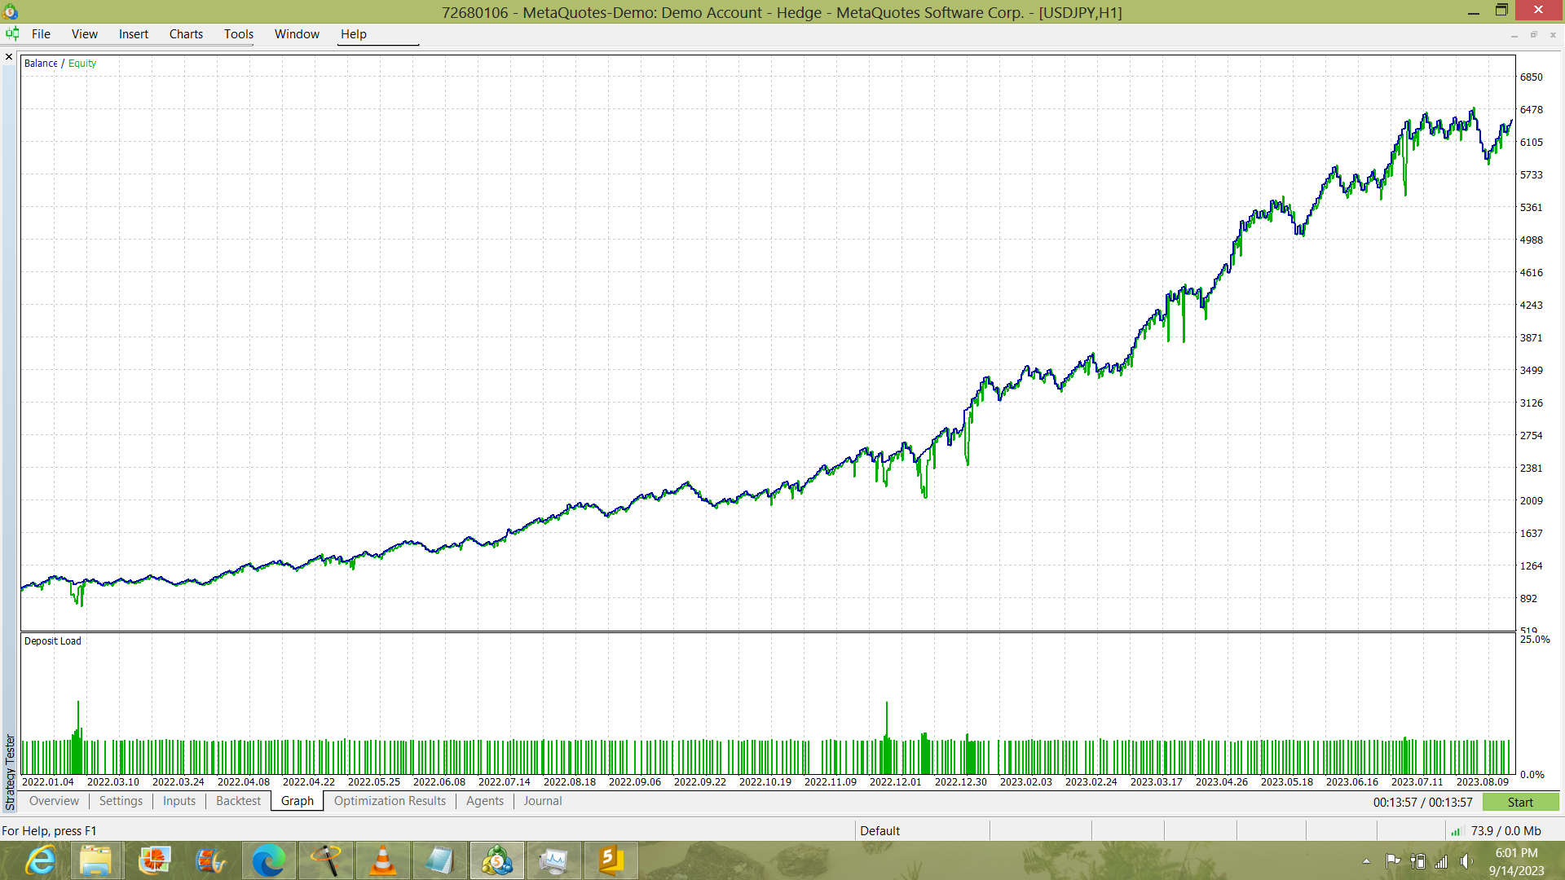Open Microsoft Edge from taskbar

(268, 860)
